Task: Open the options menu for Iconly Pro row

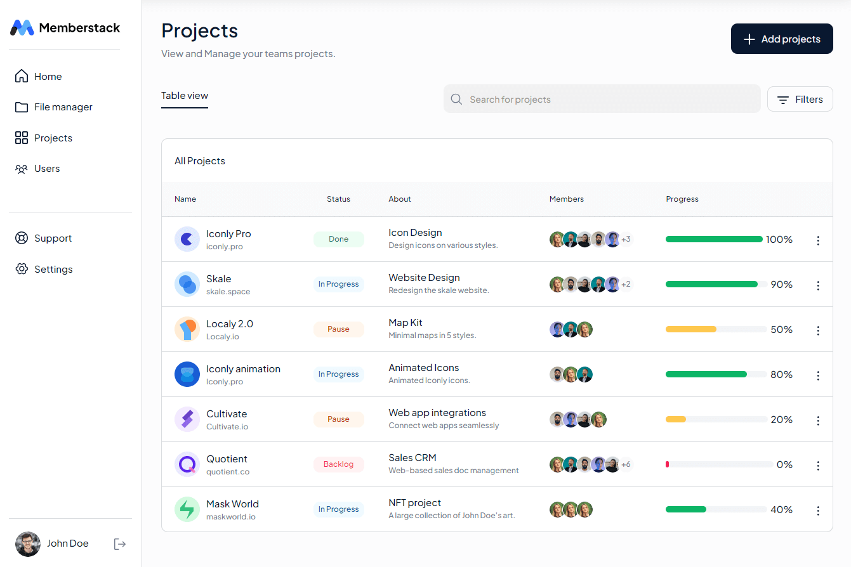Action: click(x=818, y=240)
